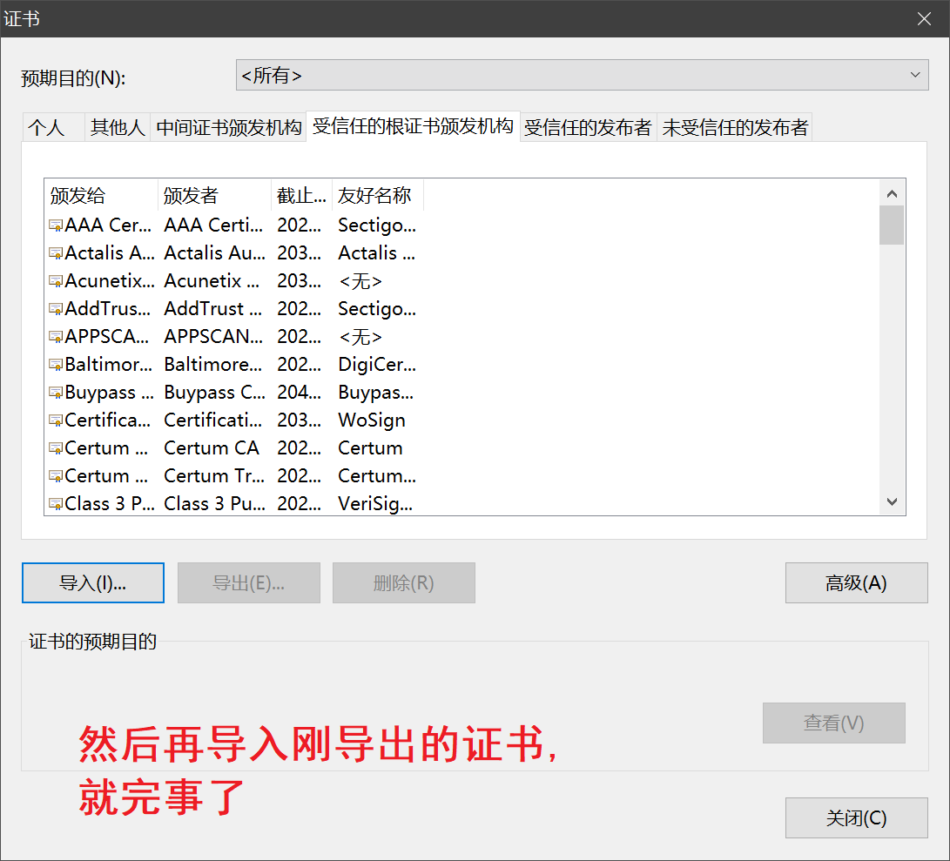950x861 pixels.
Task: Click issuer Certum Tr... cell
Action: [x=214, y=476]
